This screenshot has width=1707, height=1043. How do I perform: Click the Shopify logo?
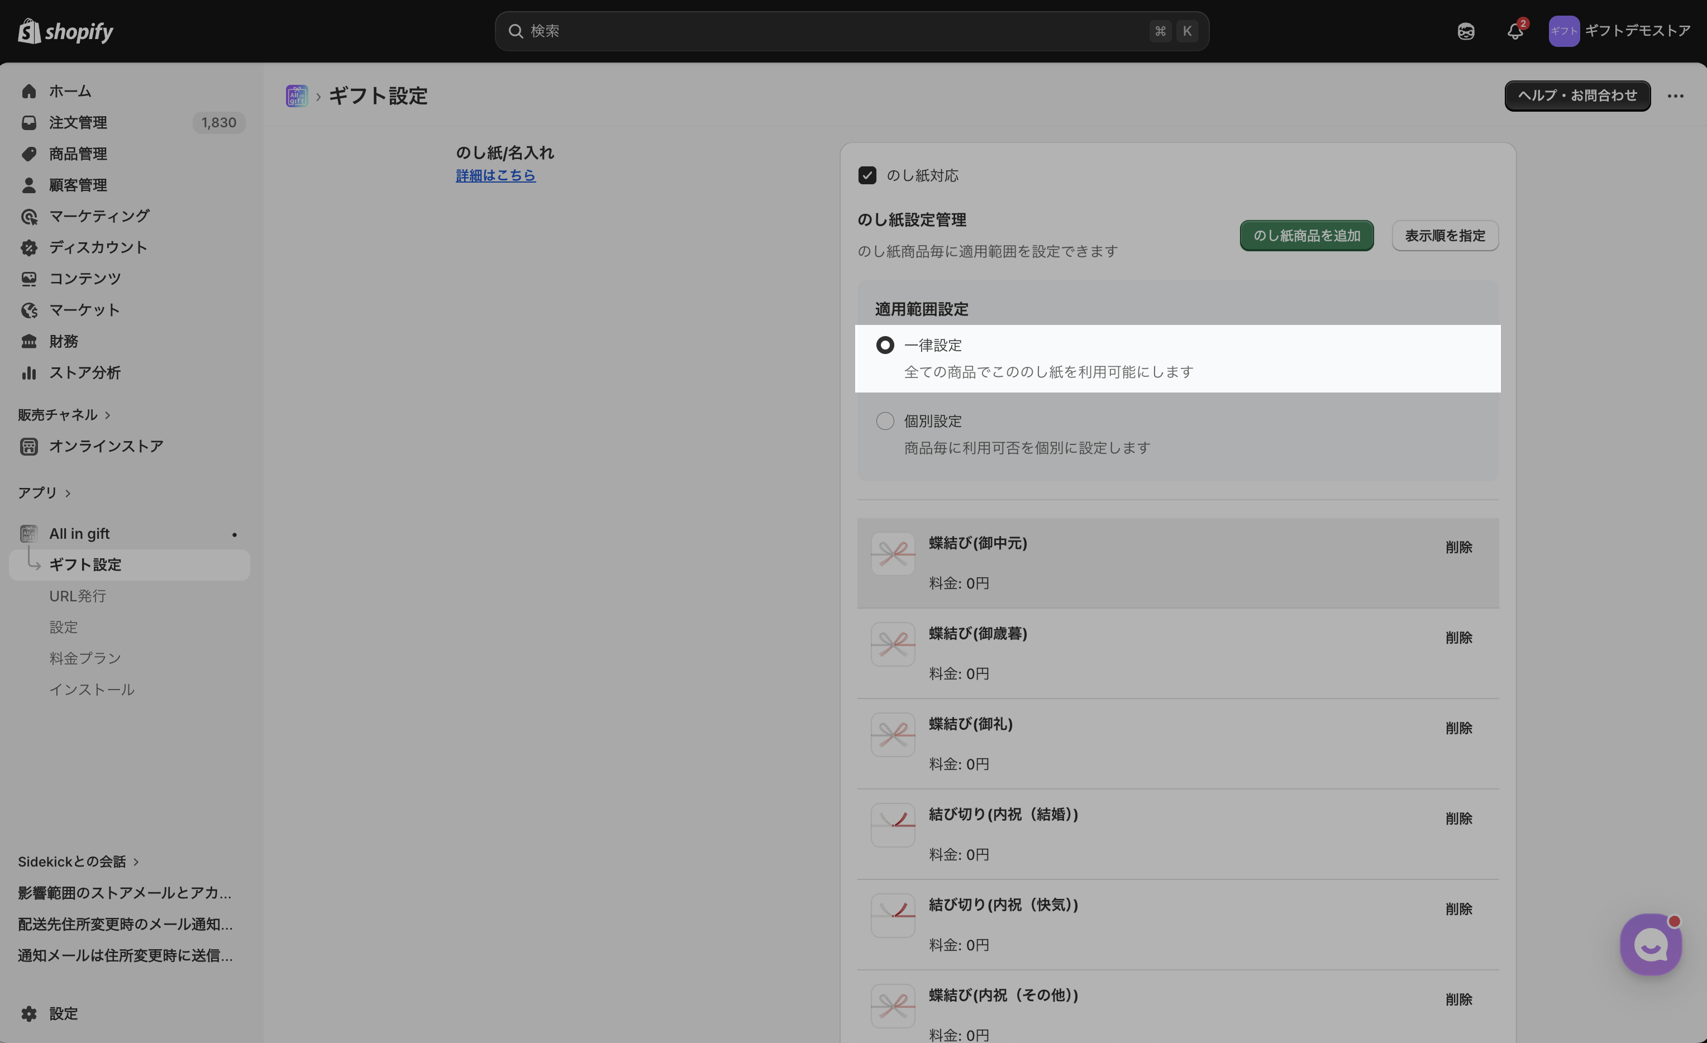[x=66, y=31]
